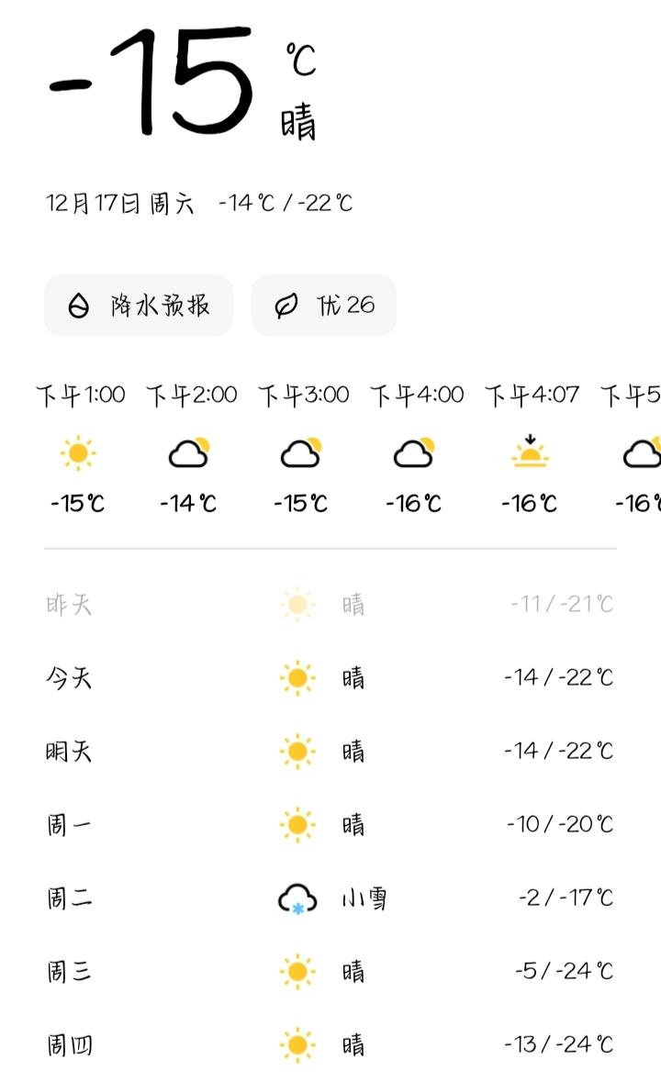Viewport: 661px width, 1082px height.
Task: Tap the water drop icon in 降水预报
Action: 79,305
